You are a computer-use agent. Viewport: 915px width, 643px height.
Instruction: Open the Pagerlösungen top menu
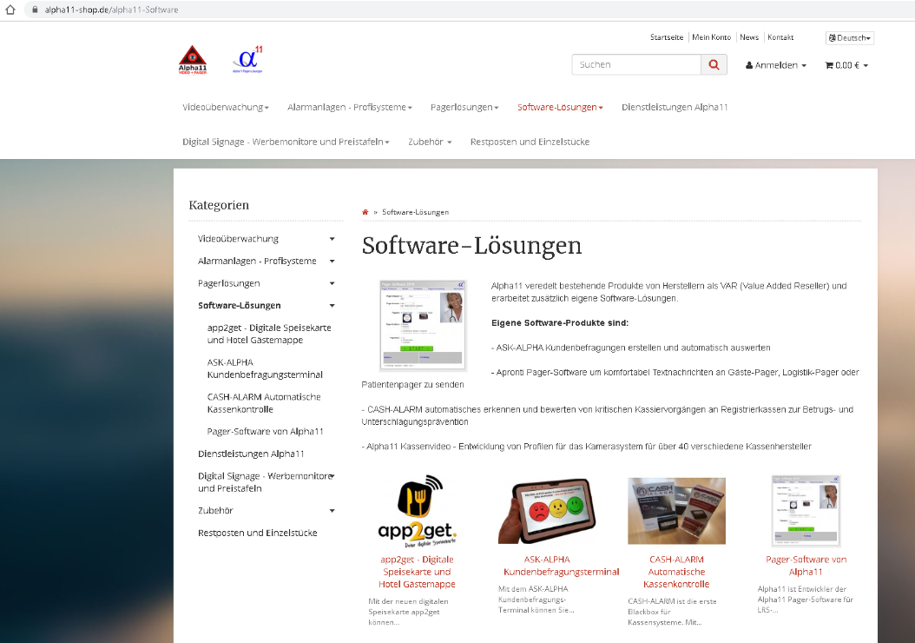tap(464, 108)
